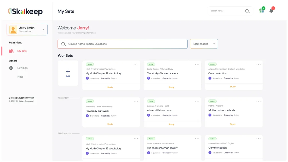The image size is (288, 162).
Task: Expand the Jerry Smith account dropdown arrow
Action: tap(43, 29)
